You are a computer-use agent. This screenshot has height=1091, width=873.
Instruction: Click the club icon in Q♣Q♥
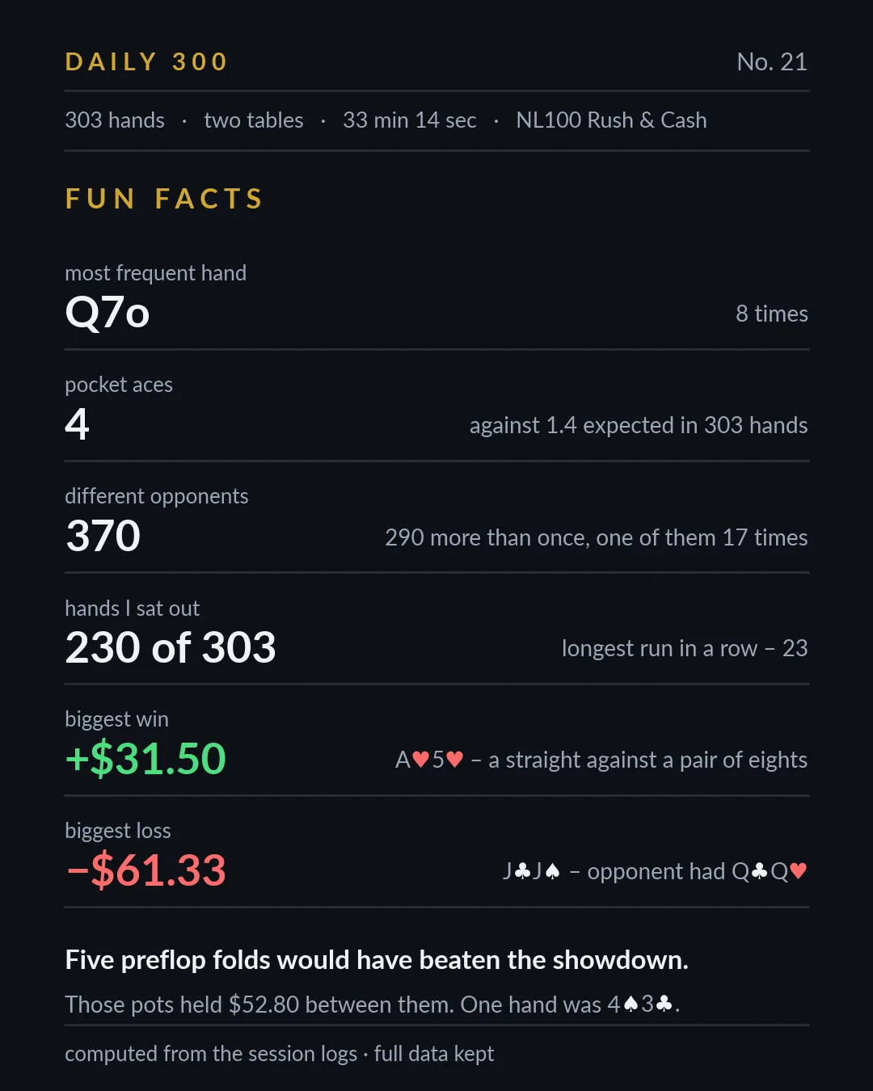[x=759, y=871]
